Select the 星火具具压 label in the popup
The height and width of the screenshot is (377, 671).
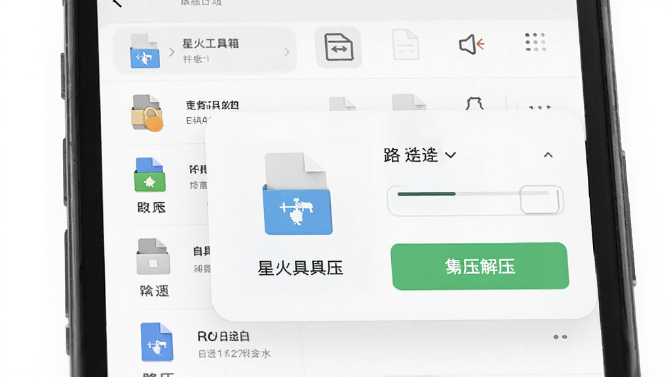click(x=300, y=268)
